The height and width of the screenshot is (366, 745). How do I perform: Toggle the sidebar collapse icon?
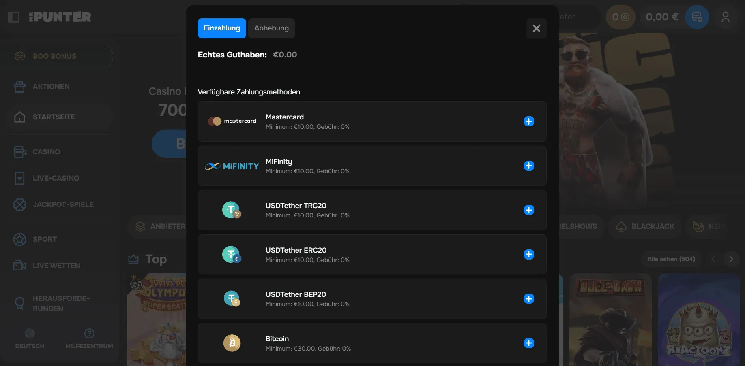13,17
